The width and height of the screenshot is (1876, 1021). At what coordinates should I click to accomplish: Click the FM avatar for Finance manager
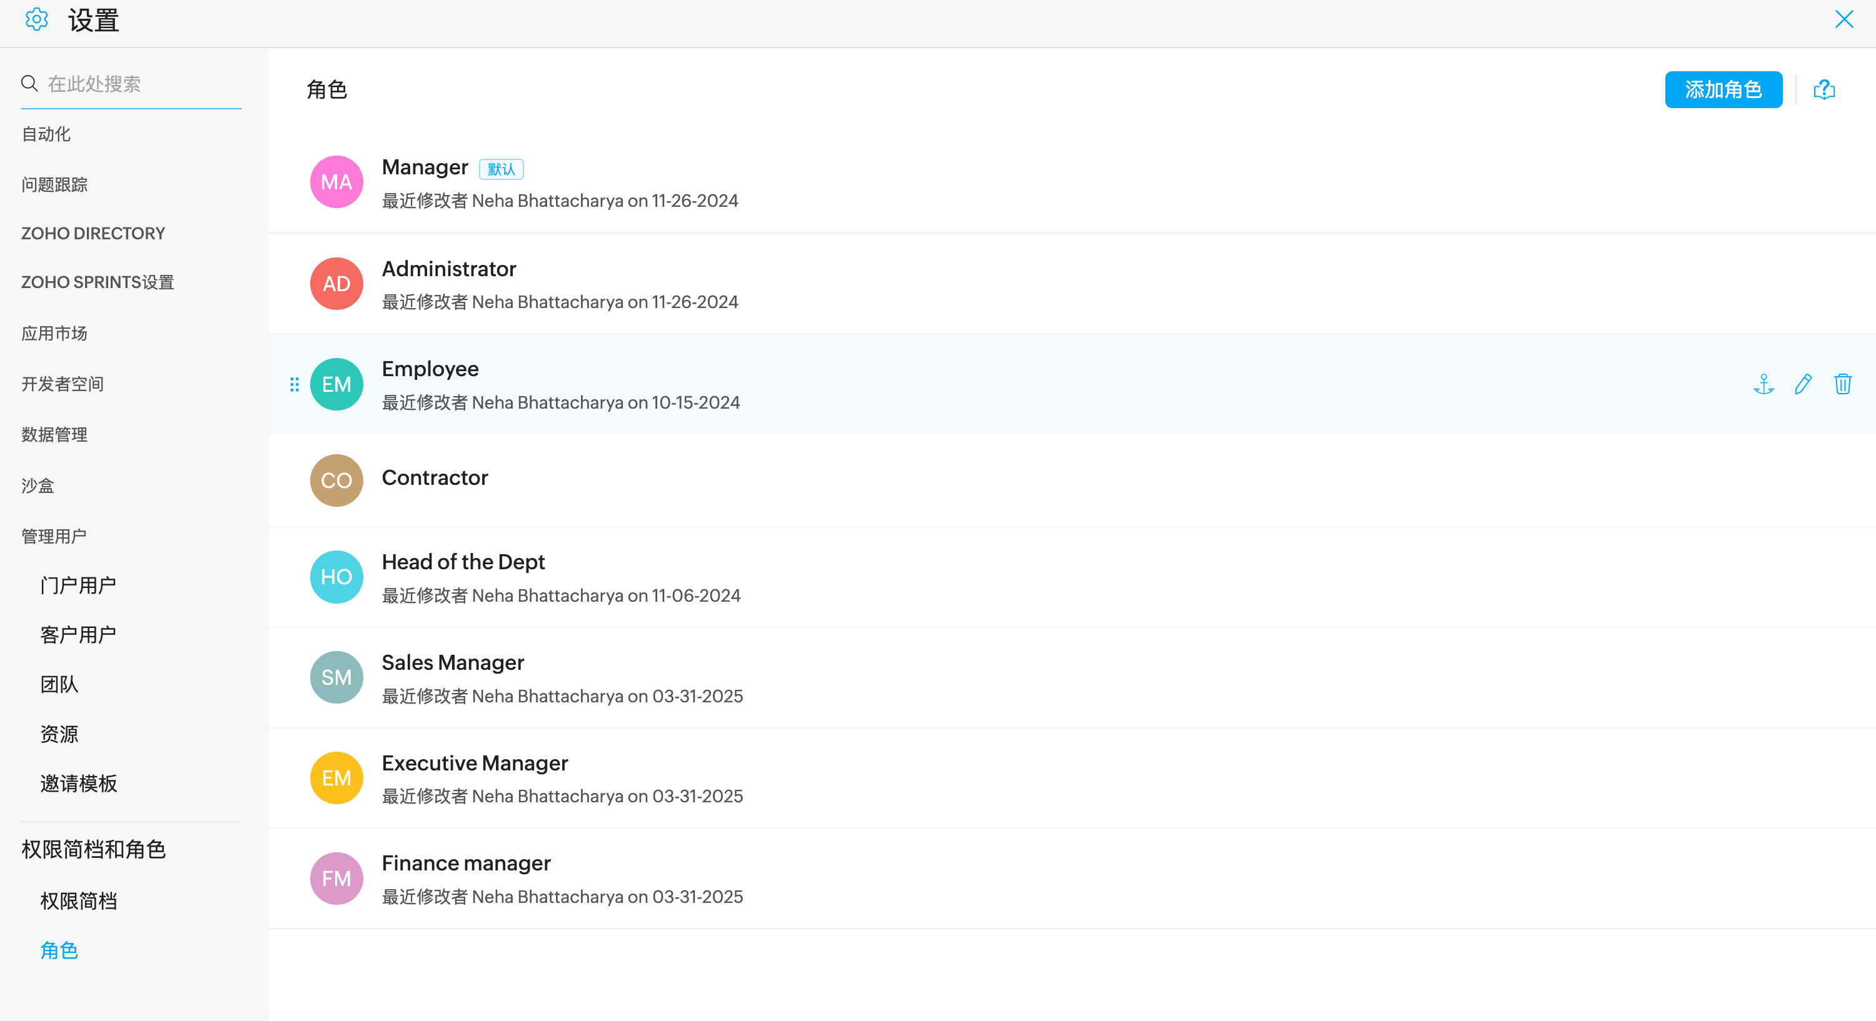[336, 879]
